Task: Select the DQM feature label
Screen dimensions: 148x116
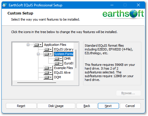Action: (x=58, y=77)
